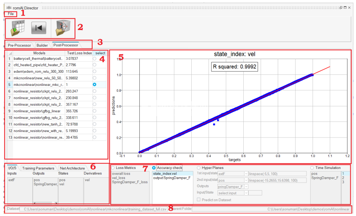356x216 pixels.
Task: Open the 1st input/state extF dropdown
Action: click(x=246, y=174)
